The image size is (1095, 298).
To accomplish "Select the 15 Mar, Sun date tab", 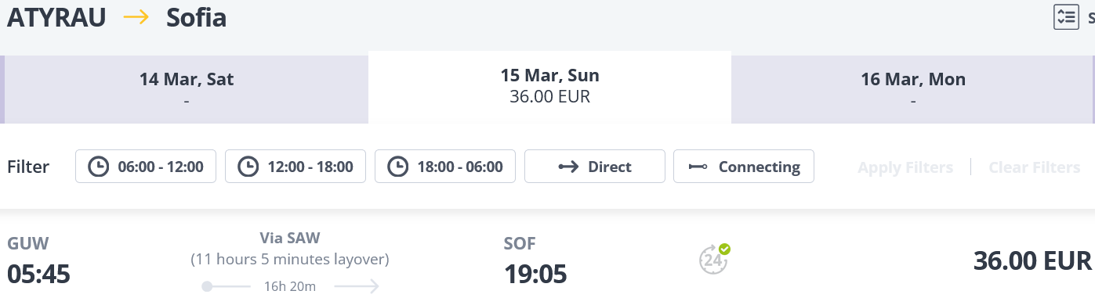I will pyautogui.click(x=549, y=87).
